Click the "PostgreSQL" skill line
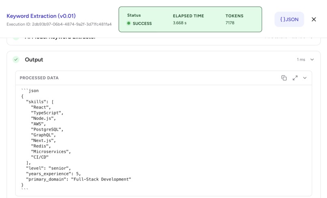The height and width of the screenshot is (198, 327). click(x=47, y=129)
